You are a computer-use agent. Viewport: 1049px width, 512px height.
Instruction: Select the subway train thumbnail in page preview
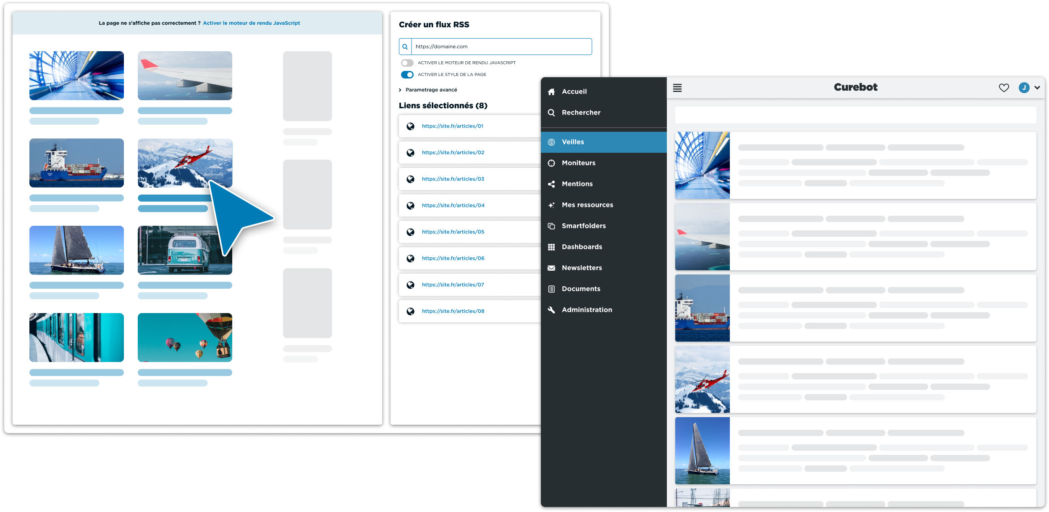(76, 337)
